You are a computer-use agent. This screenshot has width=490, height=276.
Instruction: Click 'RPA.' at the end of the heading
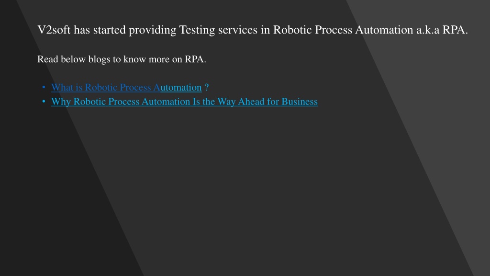[x=455, y=30]
